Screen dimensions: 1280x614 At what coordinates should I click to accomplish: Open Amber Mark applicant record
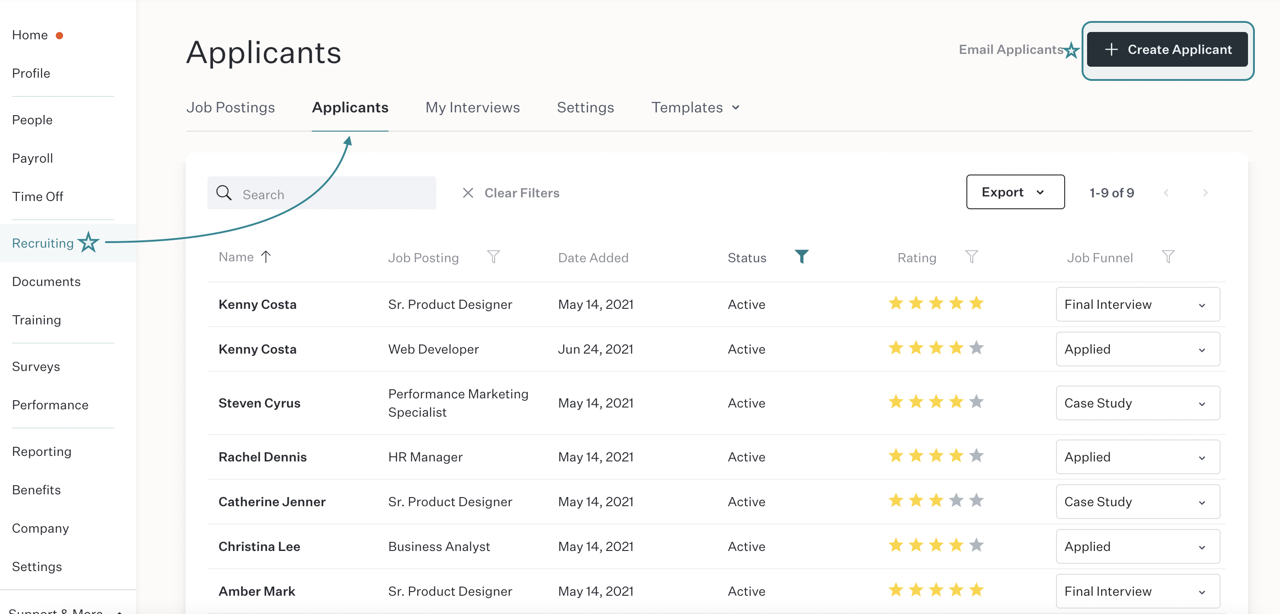pyautogui.click(x=257, y=591)
